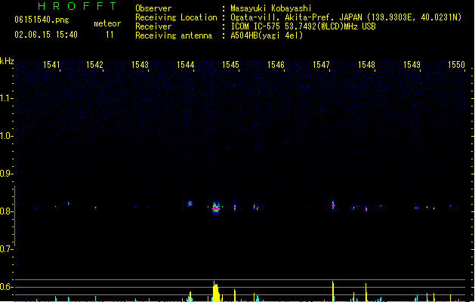Click the 1547 time axis label
This screenshot has height=302, width=475.
click(321, 65)
